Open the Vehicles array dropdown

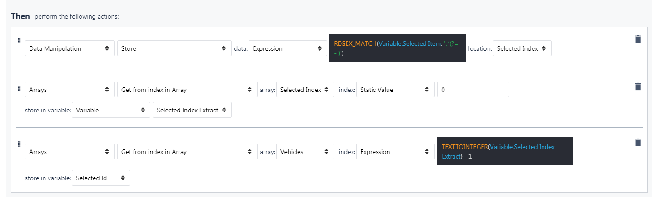pos(305,152)
